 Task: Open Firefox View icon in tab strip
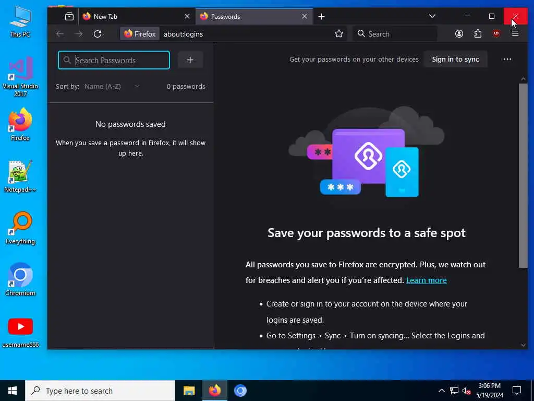click(x=69, y=16)
